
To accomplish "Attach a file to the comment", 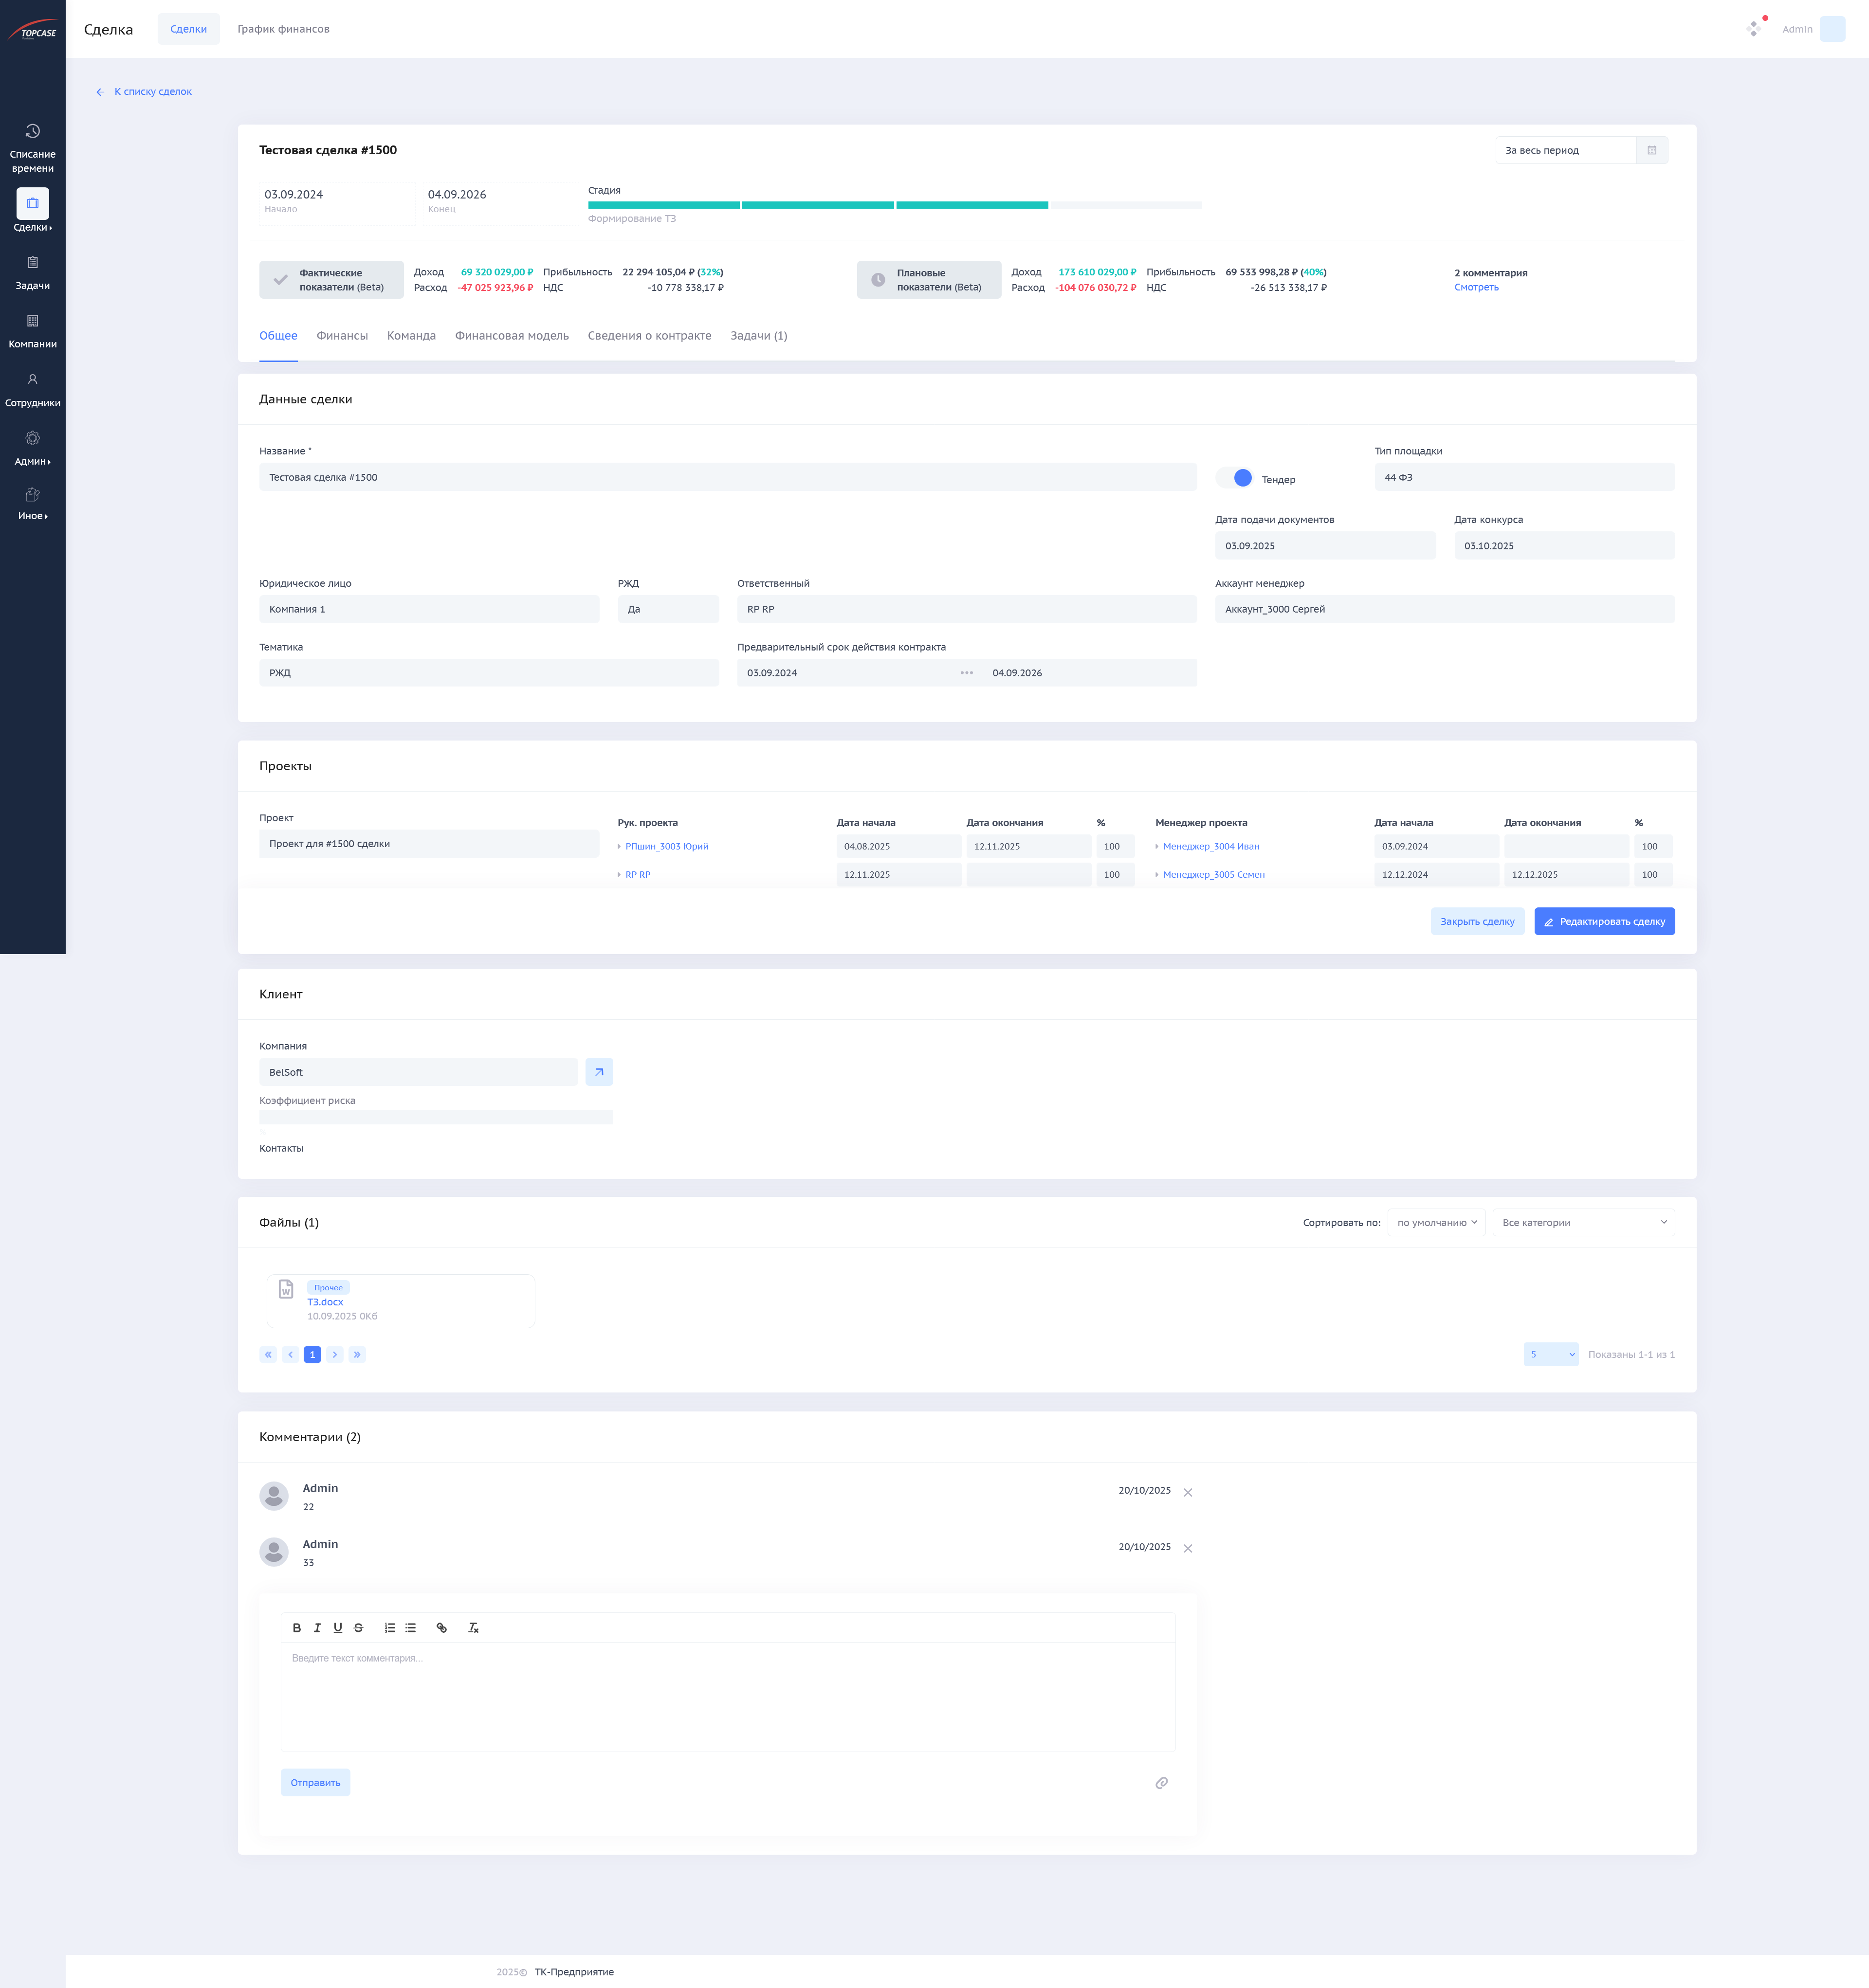I will pyautogui.click(x=1162, y=1783).
